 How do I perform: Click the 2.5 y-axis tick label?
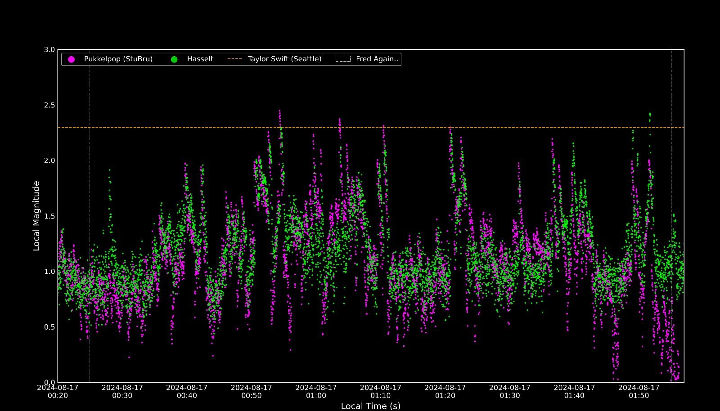(x=49, y=105)
